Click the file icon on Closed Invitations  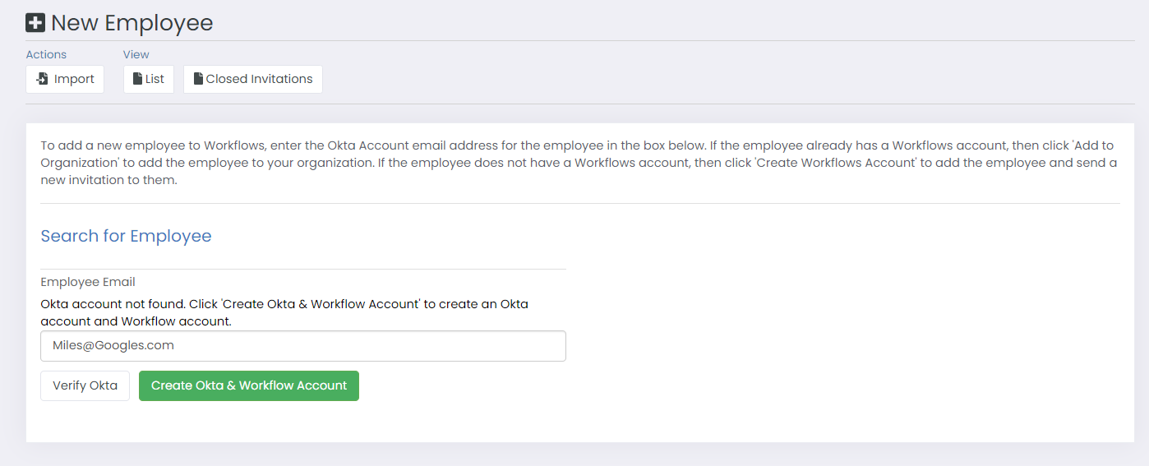click(198, 79)
